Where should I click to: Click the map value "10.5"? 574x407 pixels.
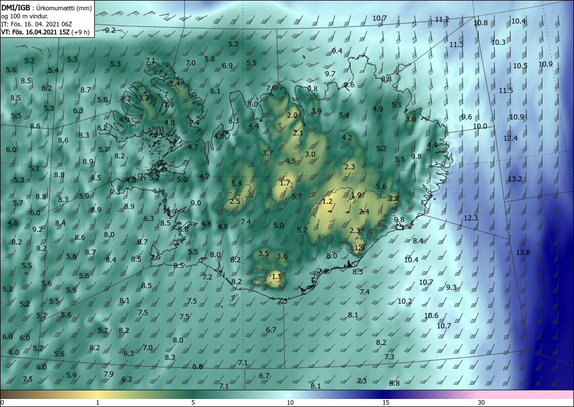coord(520,66)
